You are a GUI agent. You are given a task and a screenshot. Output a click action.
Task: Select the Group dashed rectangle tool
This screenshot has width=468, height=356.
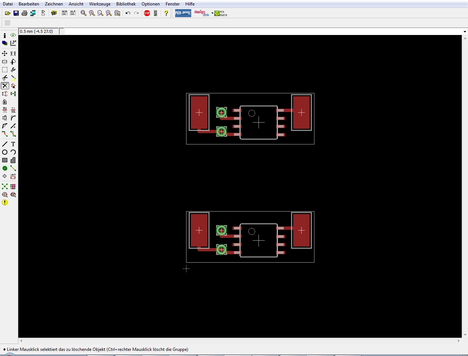coord(5,70)
